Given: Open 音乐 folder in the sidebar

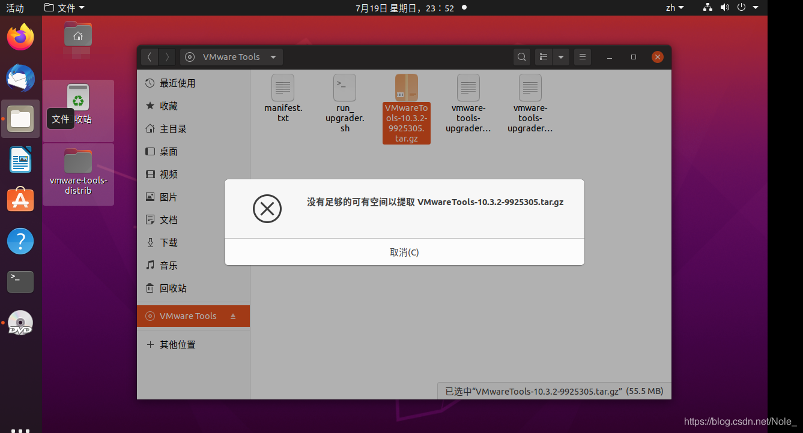Looking at the screenshot, I should tap(193, 266).
